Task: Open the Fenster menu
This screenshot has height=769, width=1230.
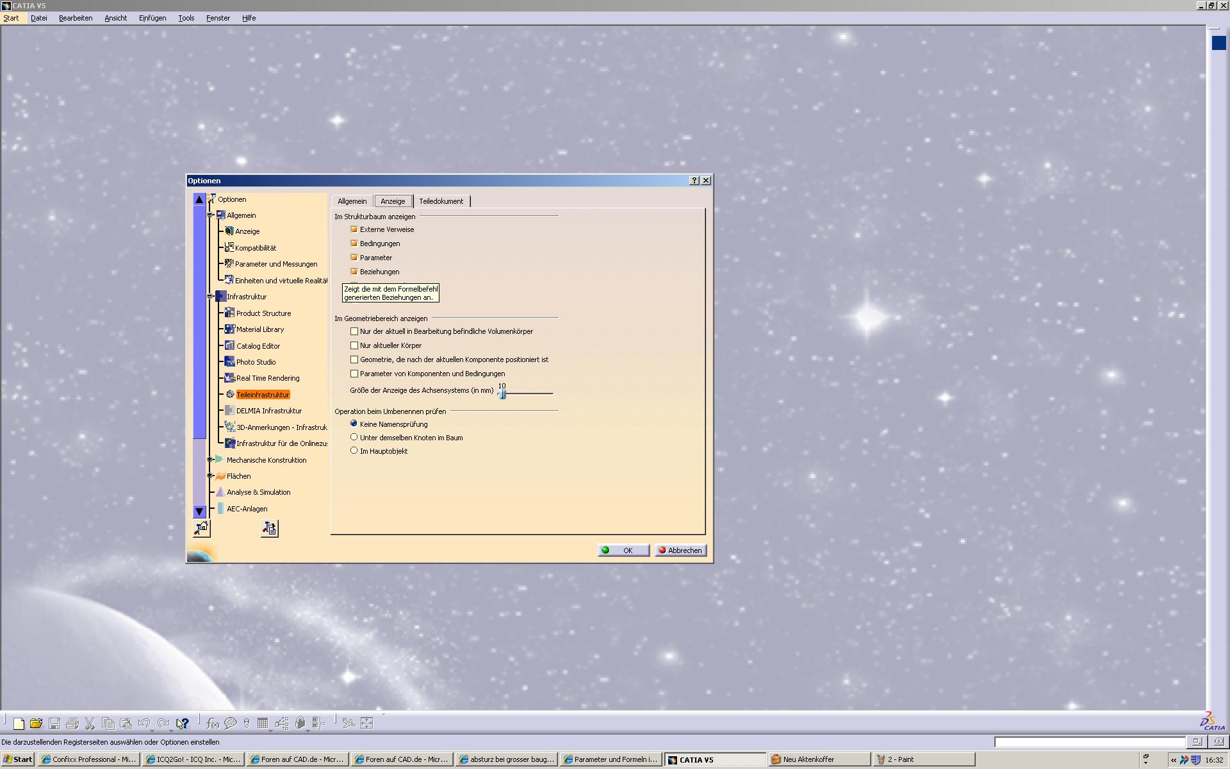Action: (218, 18)
